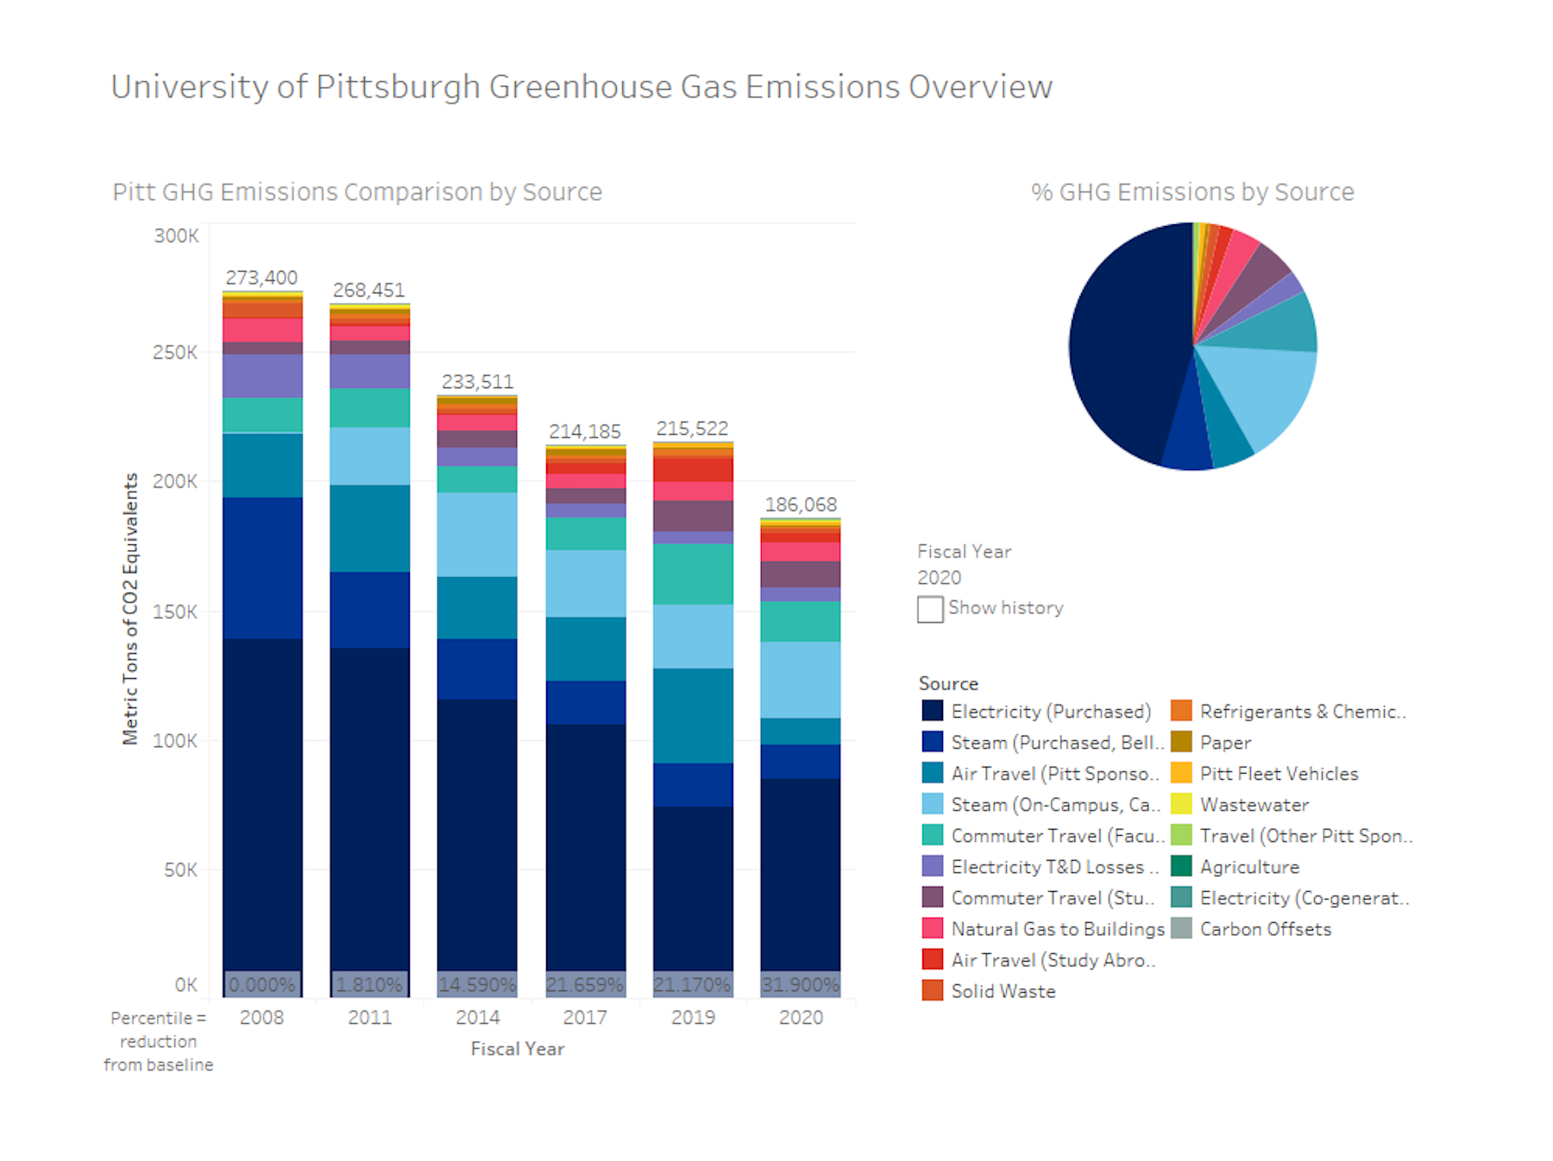The width and height of the screenshot is (1553, 1161).
Task: Select the Pitt Fleet Vehicles legend label
Action: (x=1279, y=774)
